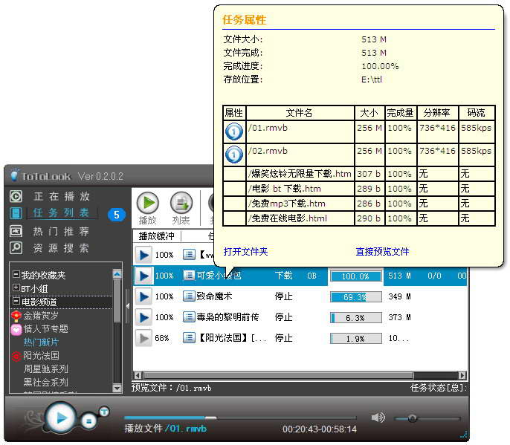Play the 致命魔术 task
Screen dimensions: 510x445
(x=143, y=296)
